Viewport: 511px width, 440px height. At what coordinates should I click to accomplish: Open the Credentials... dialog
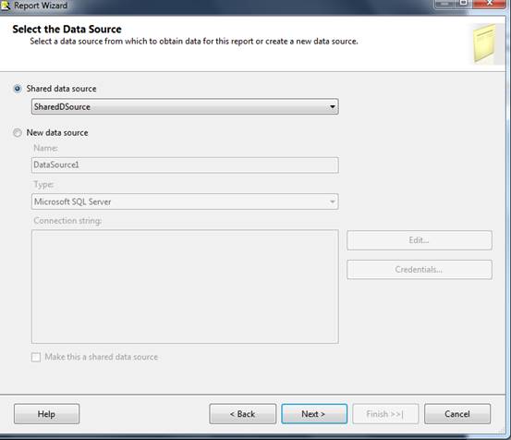pos(420,270)
